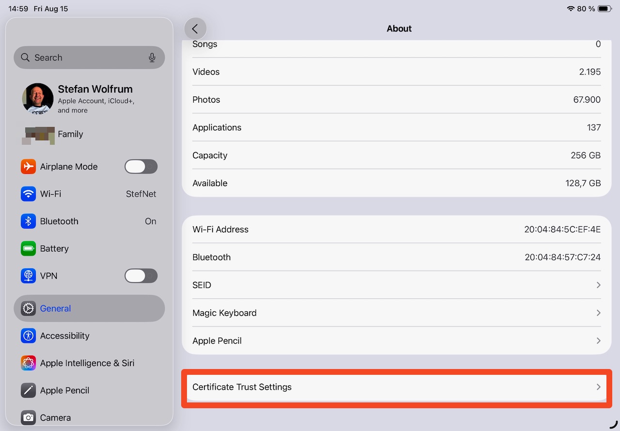Open Magic Keyboard row
Image resolution: width=620 pixels, height=431 pixels.
(396, 313)
